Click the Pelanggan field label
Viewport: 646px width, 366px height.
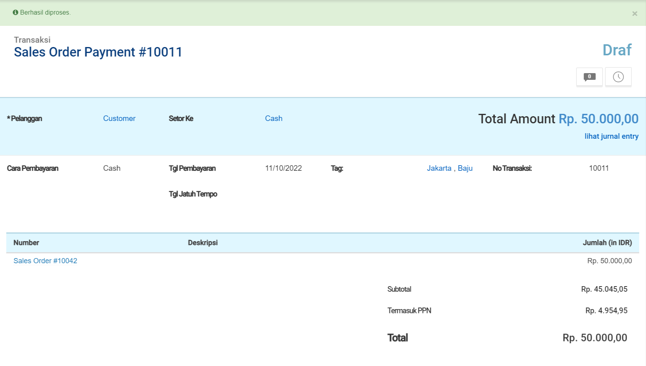point(25,118)
